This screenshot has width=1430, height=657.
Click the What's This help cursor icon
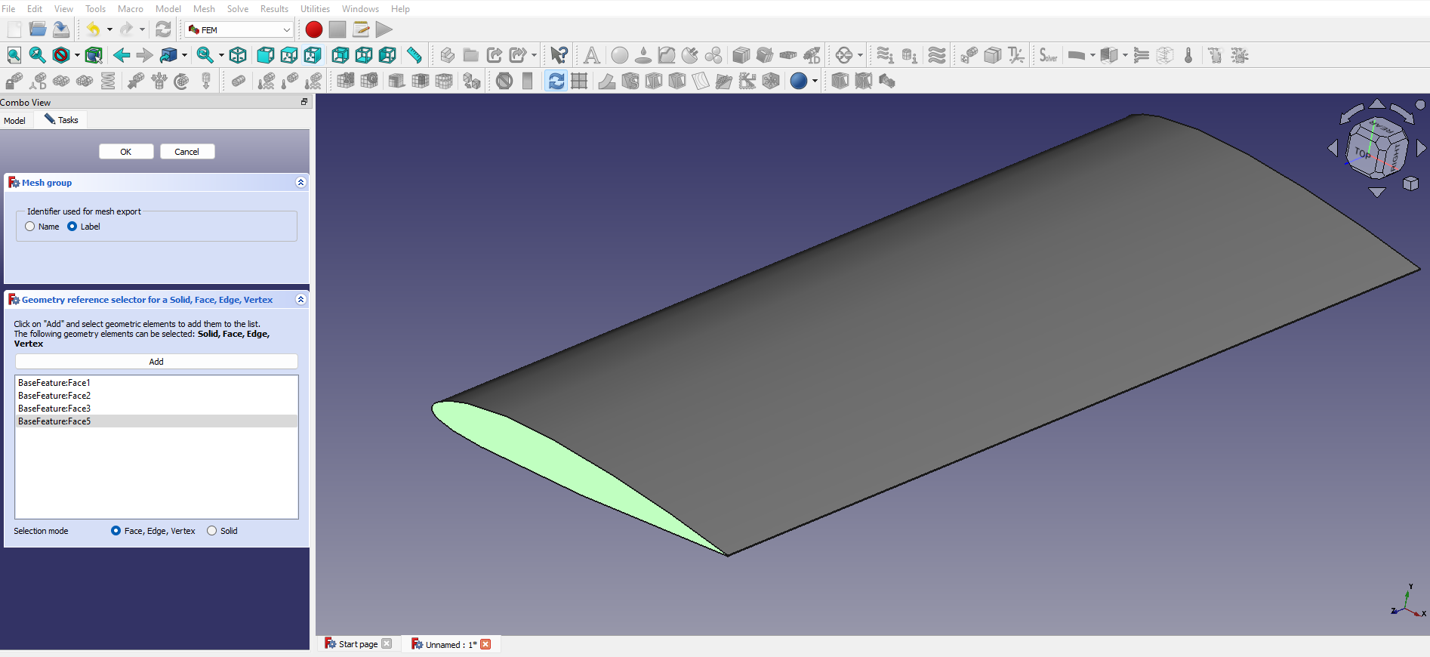click(559, 55)
